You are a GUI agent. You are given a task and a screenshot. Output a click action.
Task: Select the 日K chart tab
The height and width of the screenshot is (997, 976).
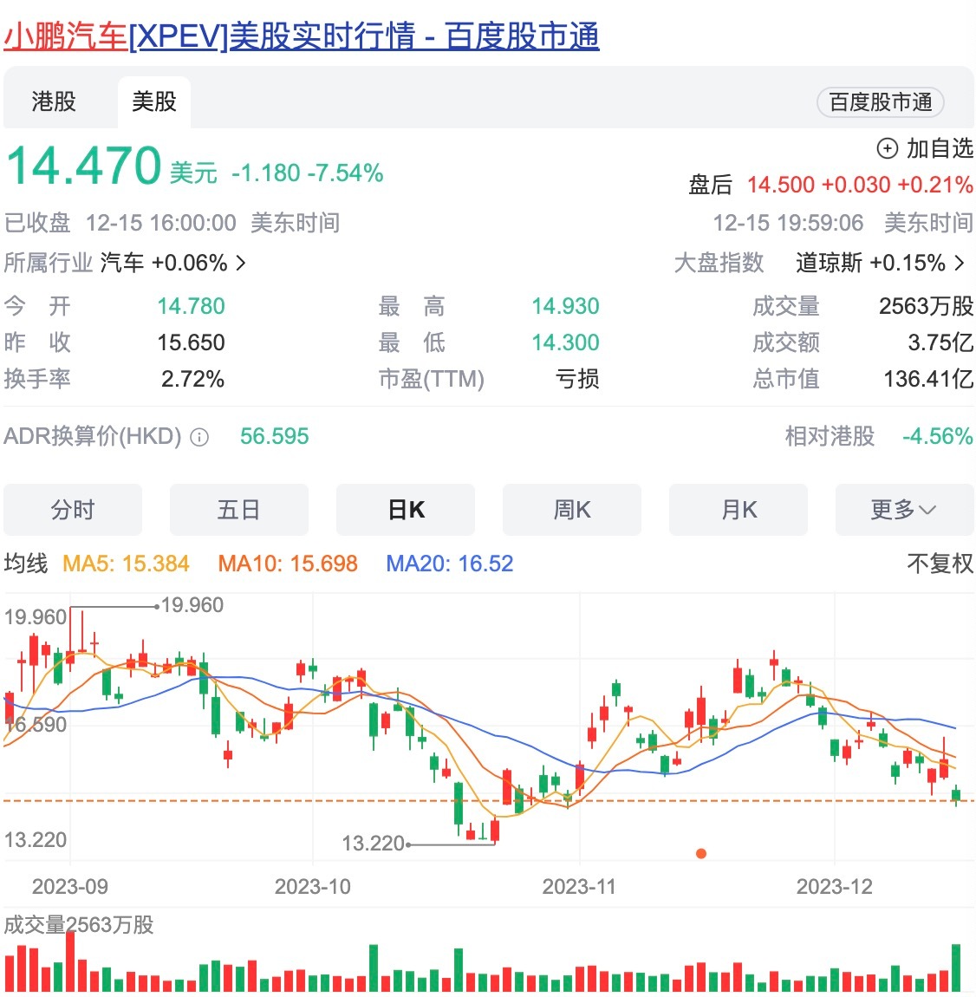point(406,510)
